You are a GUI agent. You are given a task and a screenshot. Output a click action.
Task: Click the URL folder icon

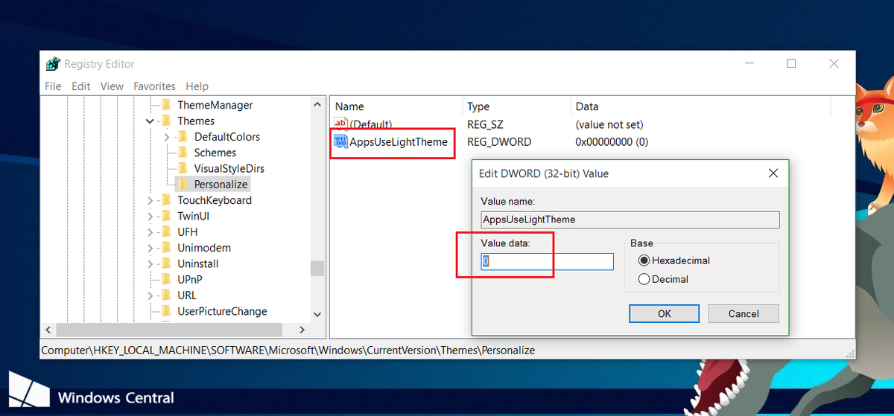tap(166, 295)
